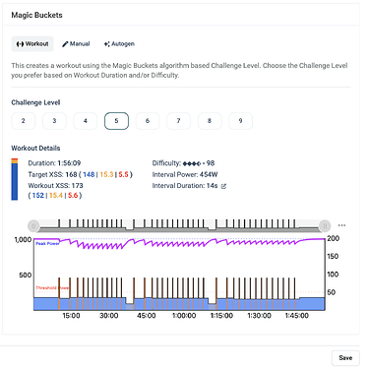Switch to the Workout tab

click(x=32, y=44)
